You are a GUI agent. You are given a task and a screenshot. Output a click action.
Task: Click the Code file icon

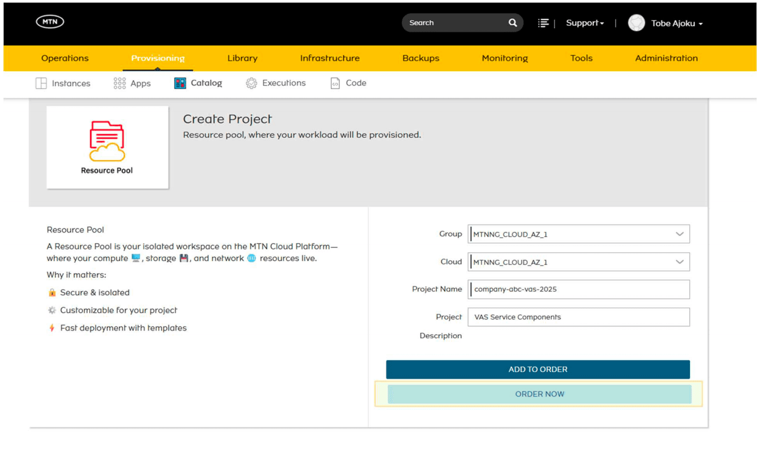[x=335, y=83]
